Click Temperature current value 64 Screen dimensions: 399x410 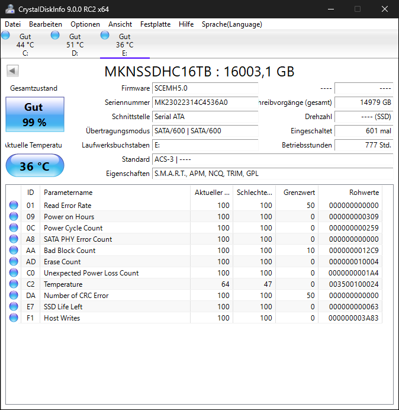pyautogui.click(x=225, y=284)
